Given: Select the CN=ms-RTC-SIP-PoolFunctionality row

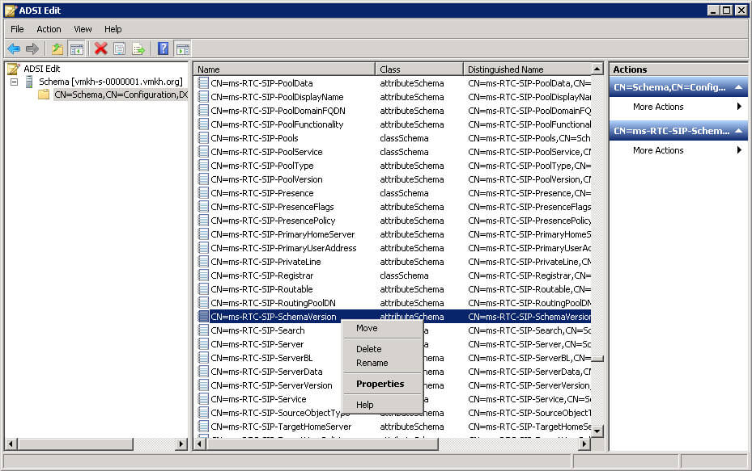Looking at the screenshot, I should point(393,124).
